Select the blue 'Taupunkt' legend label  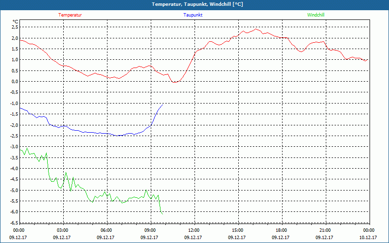click(x=193, y=15)
